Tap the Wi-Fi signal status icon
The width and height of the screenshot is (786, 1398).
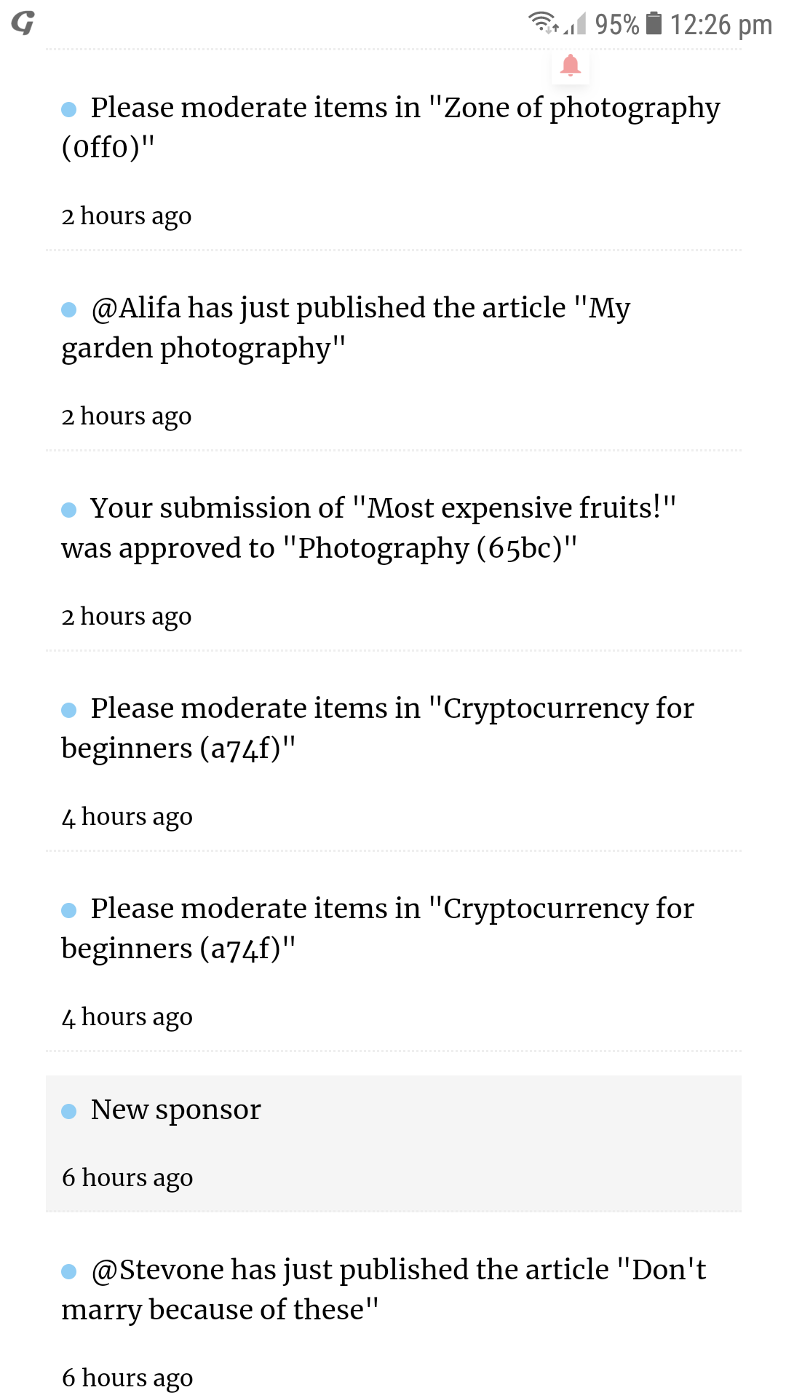pos(543,23)
